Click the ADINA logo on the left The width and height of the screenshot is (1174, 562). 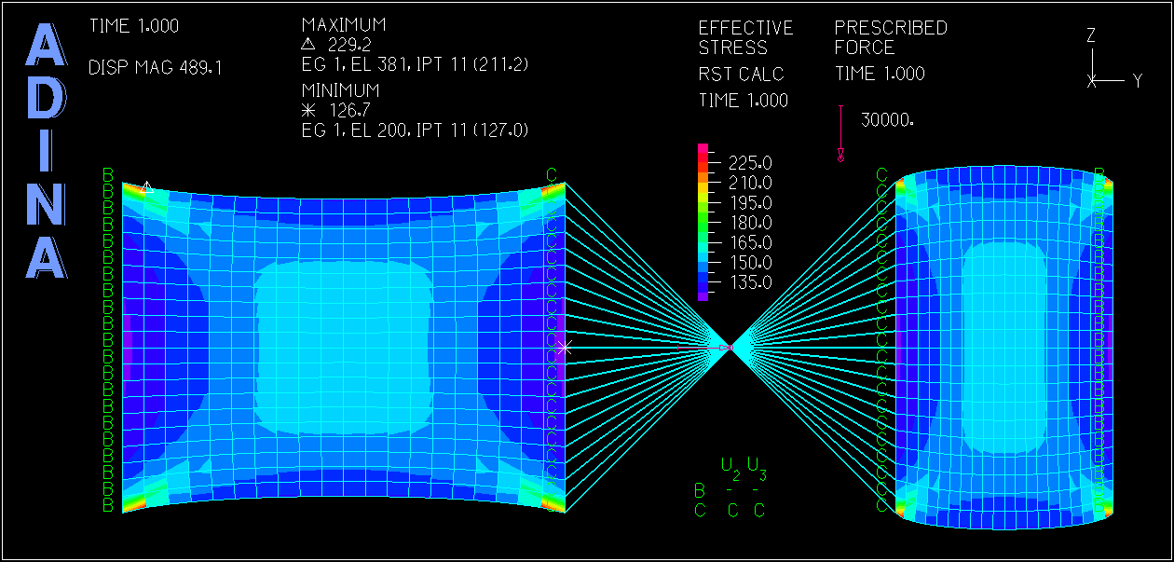(x=47, y=152)
